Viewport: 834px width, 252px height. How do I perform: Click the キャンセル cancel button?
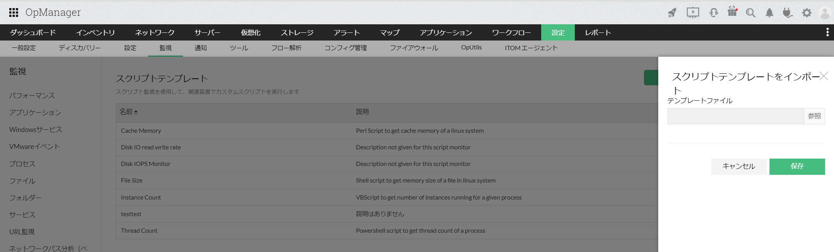(x=739, y=166)
